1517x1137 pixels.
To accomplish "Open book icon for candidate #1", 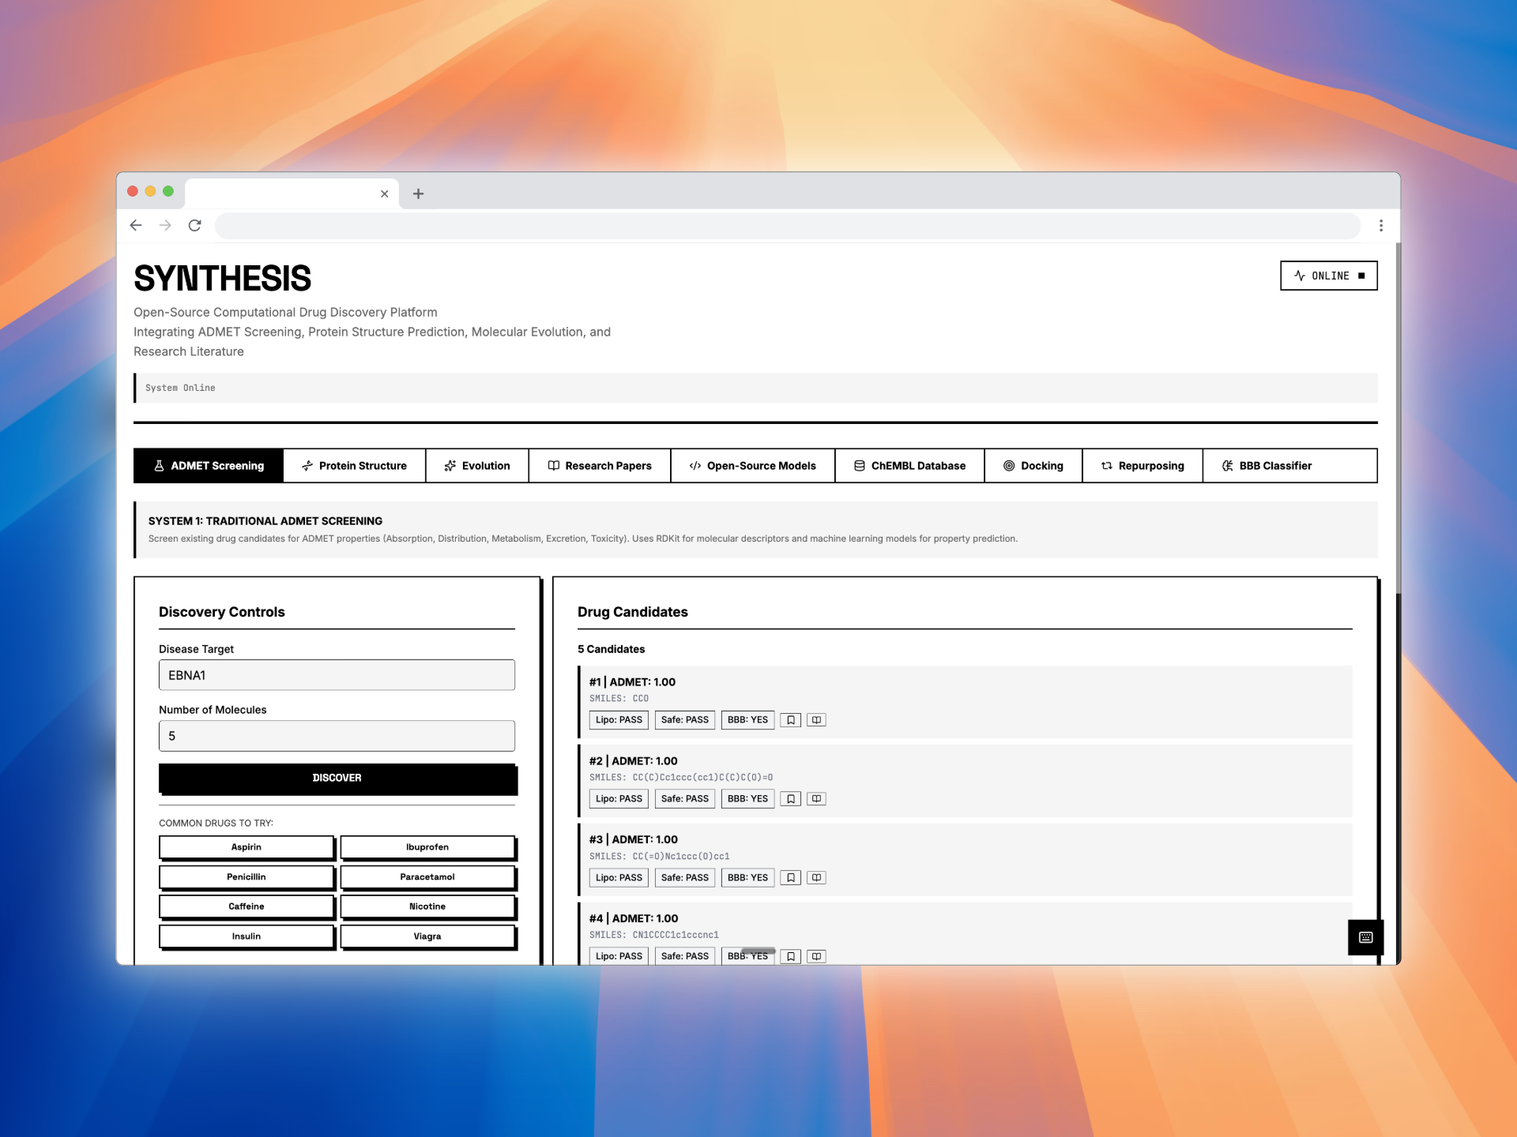I will click(816, 720).
